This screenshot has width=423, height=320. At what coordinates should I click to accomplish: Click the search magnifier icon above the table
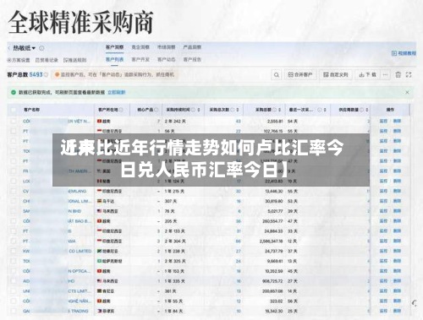click(x=277, y=75)
